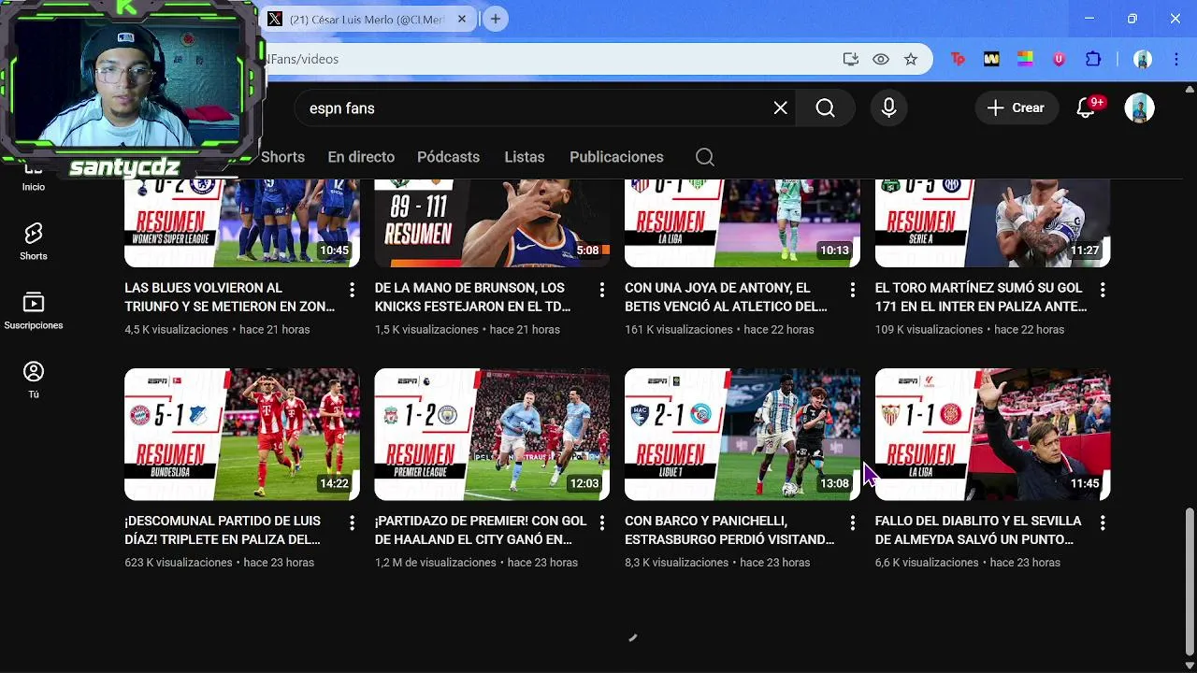
Task: Open options for 'DESCOMUNAL PARTIDO' video
Action: 352,523
